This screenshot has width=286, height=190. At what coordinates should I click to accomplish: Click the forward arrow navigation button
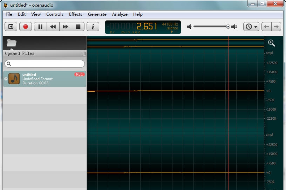(x=276, y=27)
